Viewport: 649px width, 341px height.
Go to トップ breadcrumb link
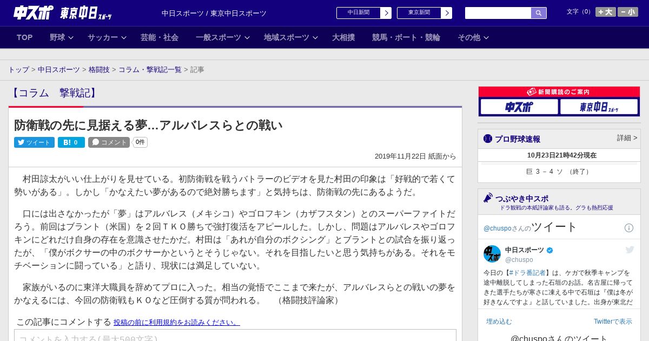(19, 70)
